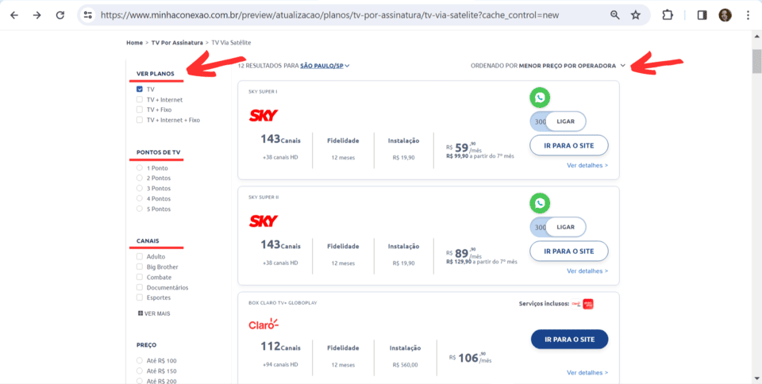Screen dimensions: 762x384
Task: Toggle browser side panel
Action: tap(702, 15)
